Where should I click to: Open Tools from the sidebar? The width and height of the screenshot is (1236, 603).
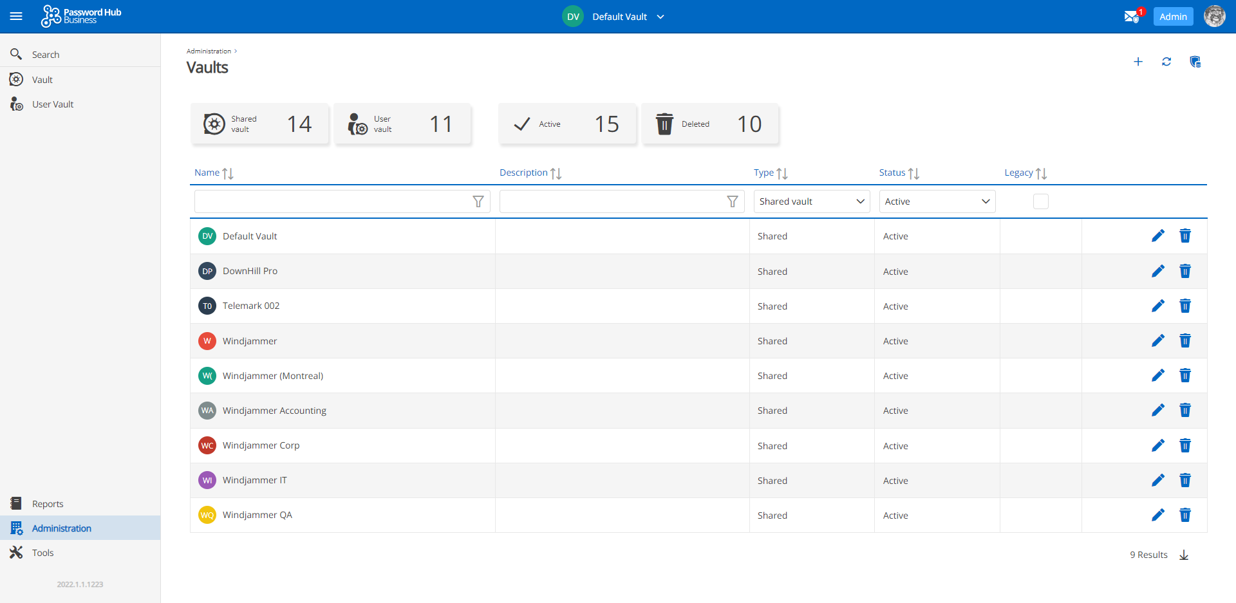(42, 553)
